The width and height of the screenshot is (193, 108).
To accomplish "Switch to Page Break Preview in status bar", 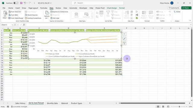I will pyautogui.click(x=168, y=106).
